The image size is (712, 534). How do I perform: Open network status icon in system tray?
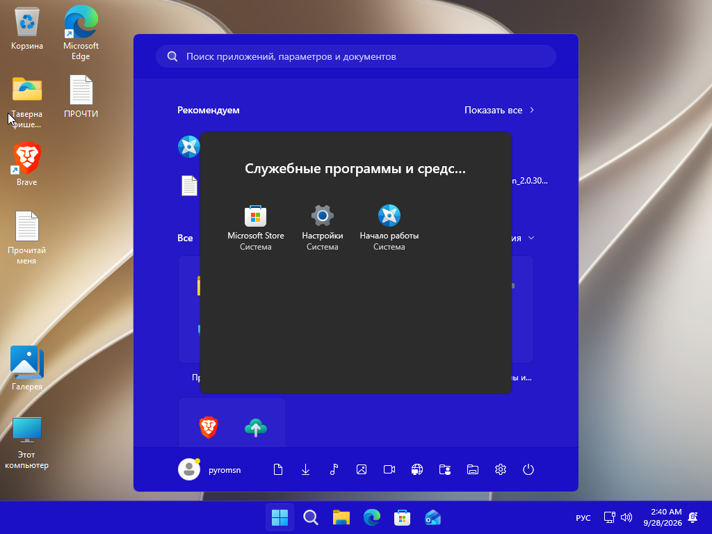(609, 517)
